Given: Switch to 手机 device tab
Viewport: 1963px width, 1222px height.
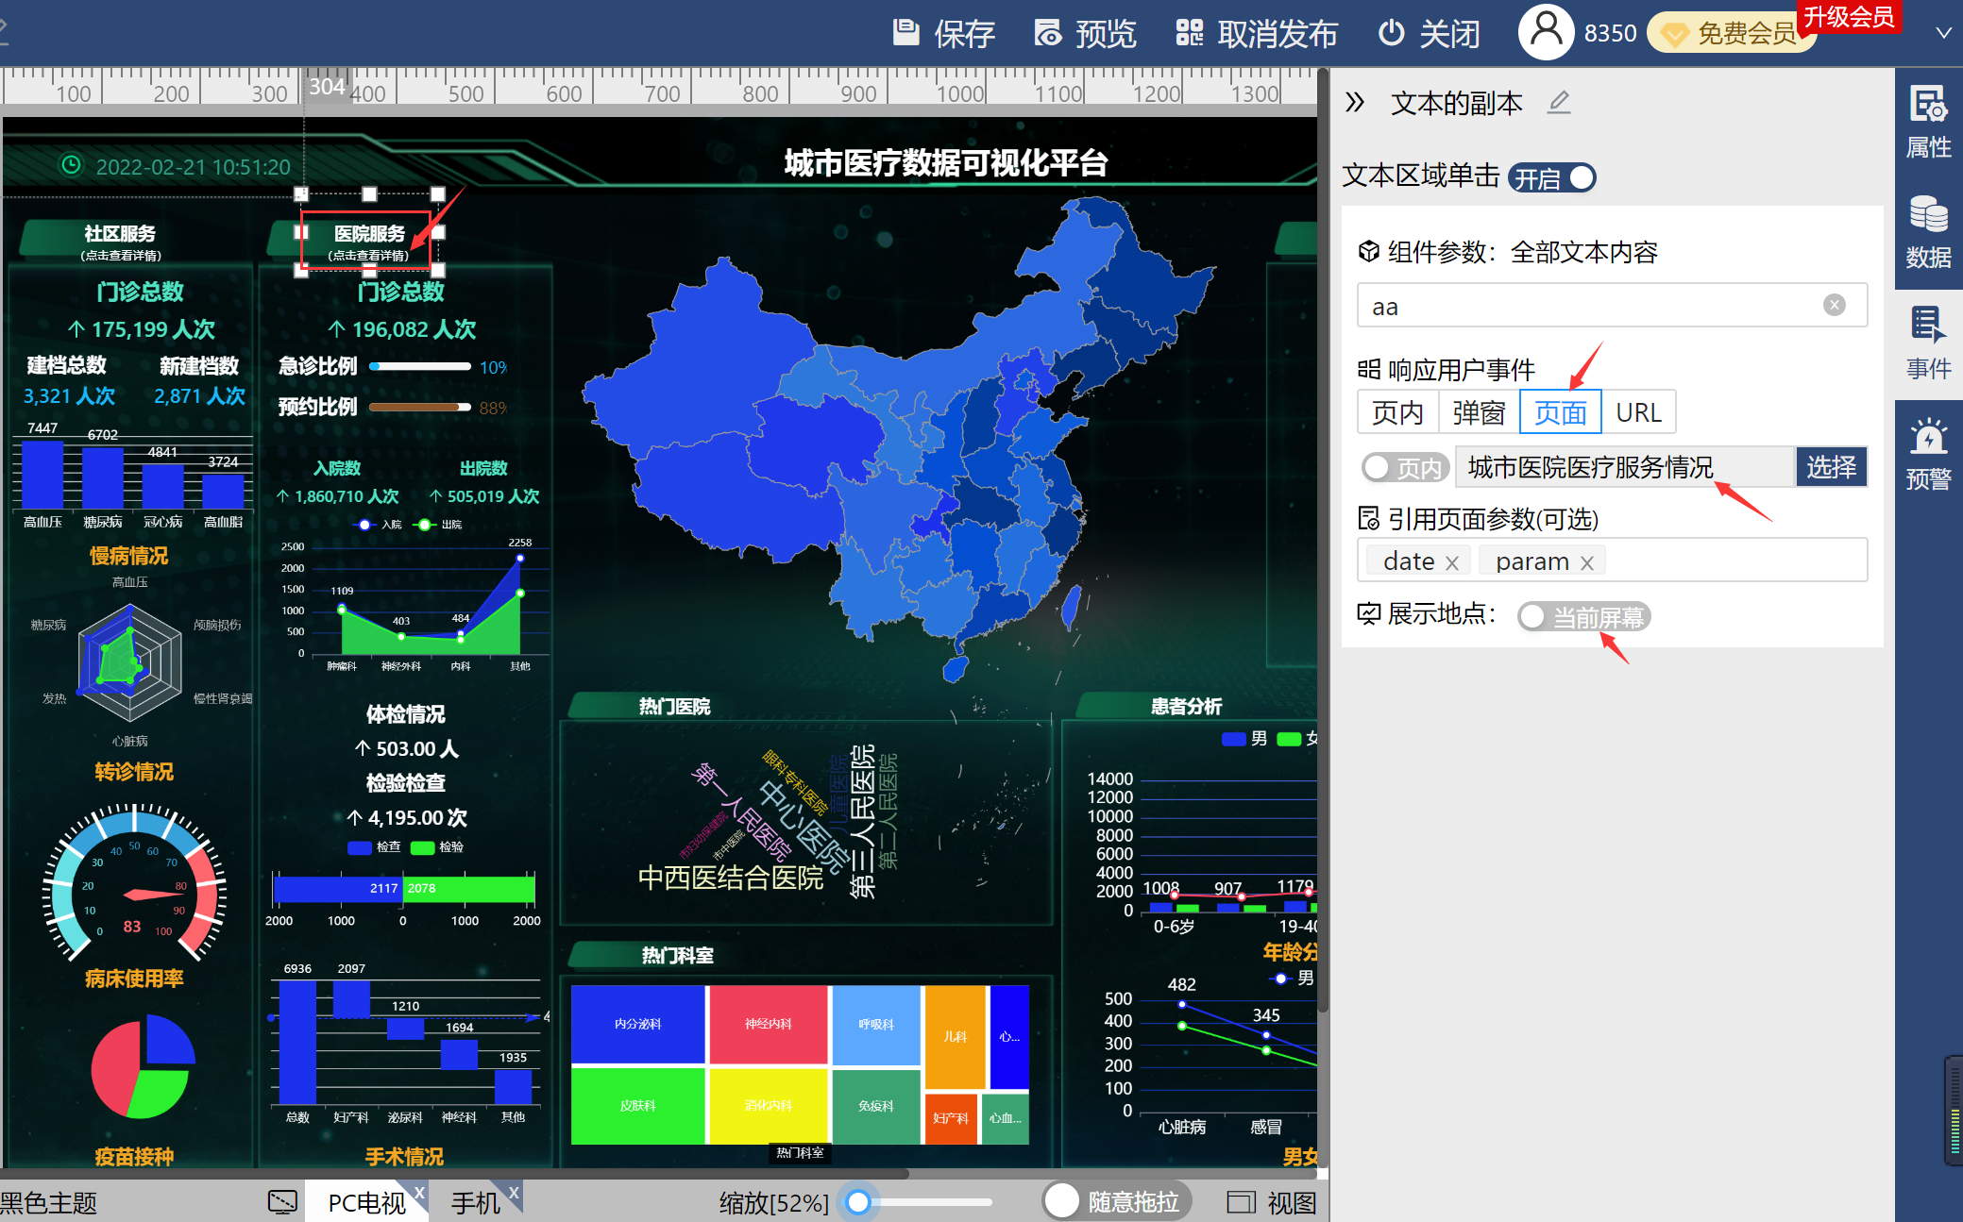Looking at the screenshot, I should pos(475,1202).
